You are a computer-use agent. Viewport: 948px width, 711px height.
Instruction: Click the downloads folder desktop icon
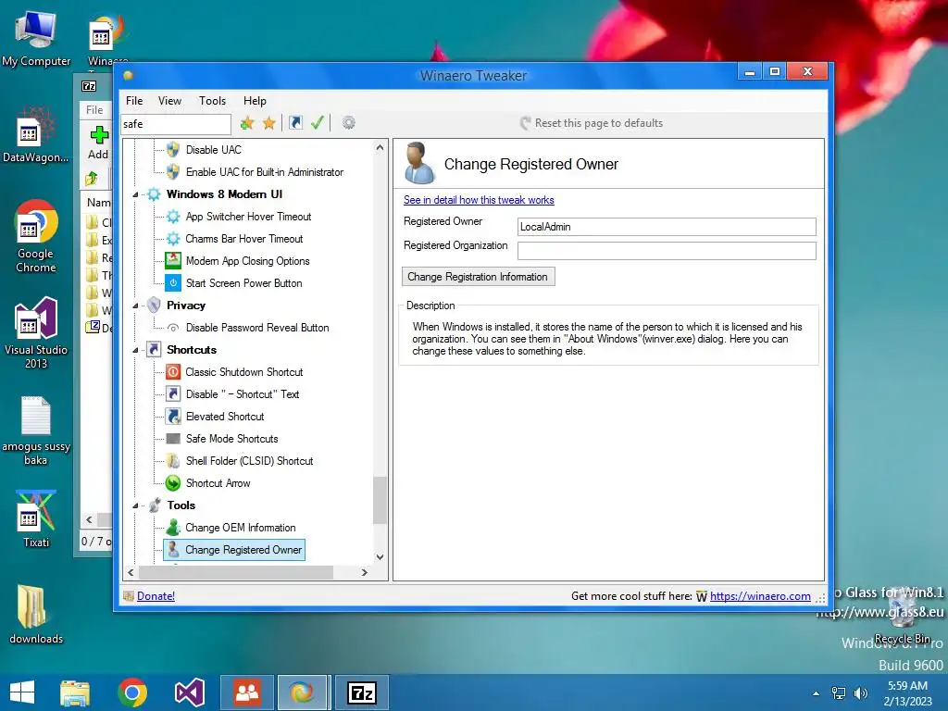[x=36, y=615]
